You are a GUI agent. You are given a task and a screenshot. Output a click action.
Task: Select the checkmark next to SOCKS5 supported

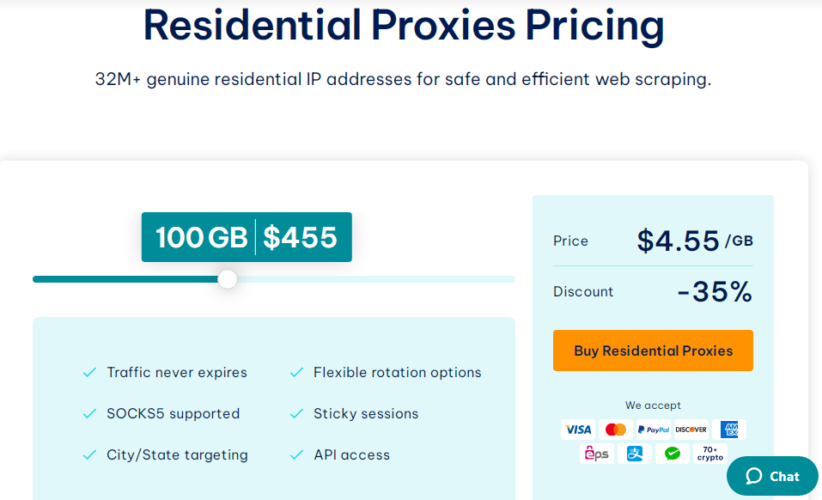point(88,413)
